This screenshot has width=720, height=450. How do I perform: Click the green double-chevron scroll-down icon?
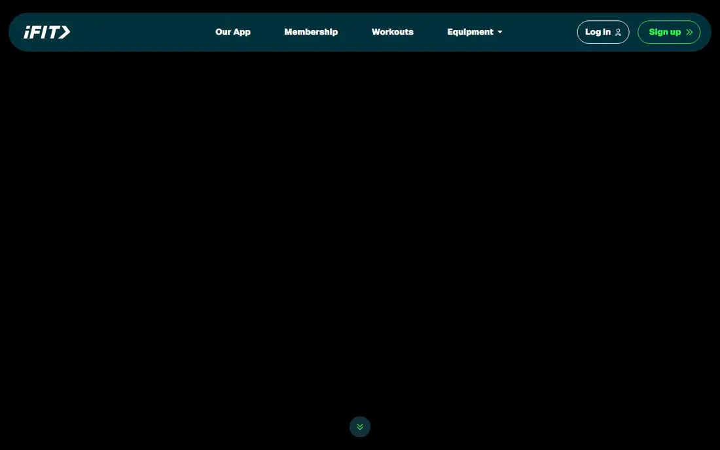pos(360,426)
